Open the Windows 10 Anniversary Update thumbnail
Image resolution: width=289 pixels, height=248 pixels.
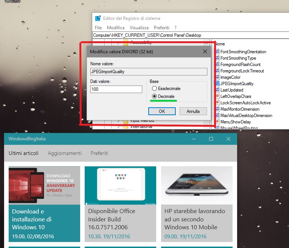coord(44,185)
